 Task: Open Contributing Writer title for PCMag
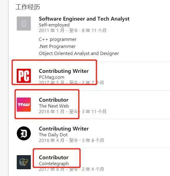click(64, 71)
